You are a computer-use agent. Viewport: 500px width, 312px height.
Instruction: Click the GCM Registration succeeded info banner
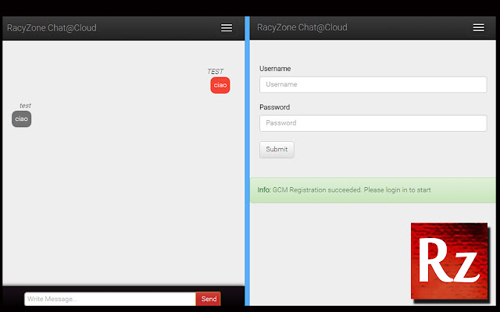pyautogui.click(x=373, y=190)
